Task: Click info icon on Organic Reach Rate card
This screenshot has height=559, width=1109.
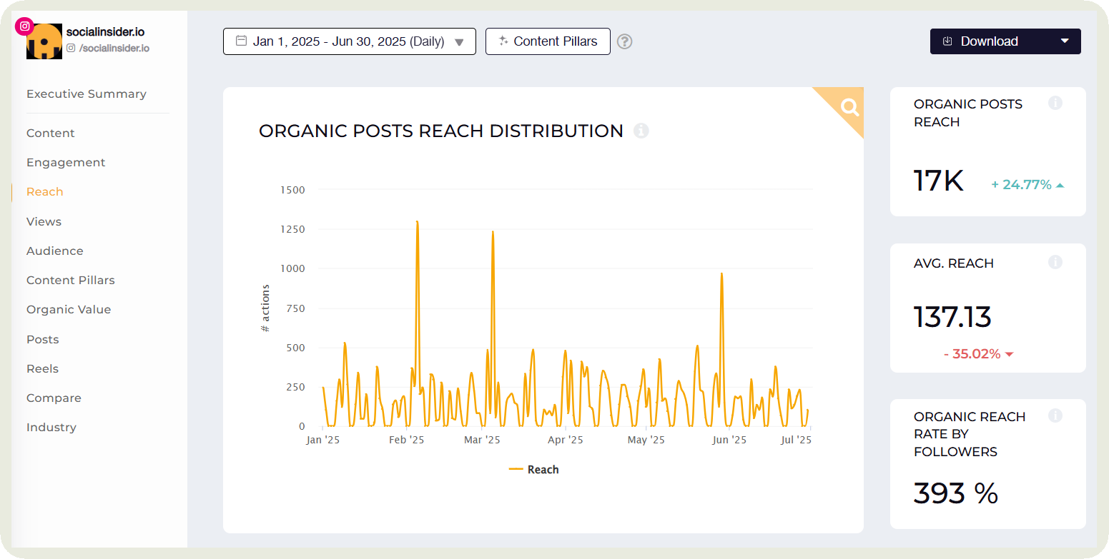Action: (1055, 416)
